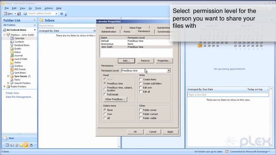The image size is (276, 155).
Task: Click the Mail envelope icon in navigation pane
Action: point(6,138)
